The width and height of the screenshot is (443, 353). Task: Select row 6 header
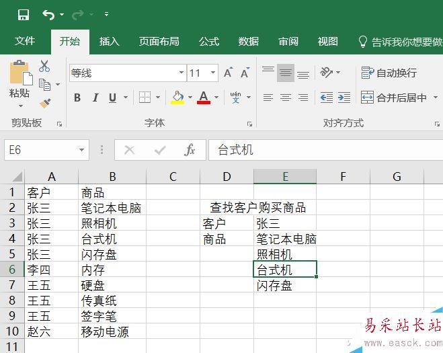[12, 269]
